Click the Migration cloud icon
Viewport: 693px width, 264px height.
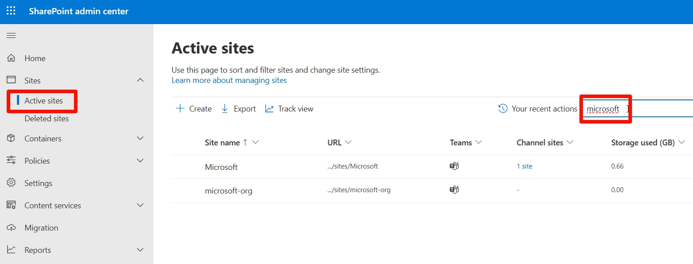(11, 228)
